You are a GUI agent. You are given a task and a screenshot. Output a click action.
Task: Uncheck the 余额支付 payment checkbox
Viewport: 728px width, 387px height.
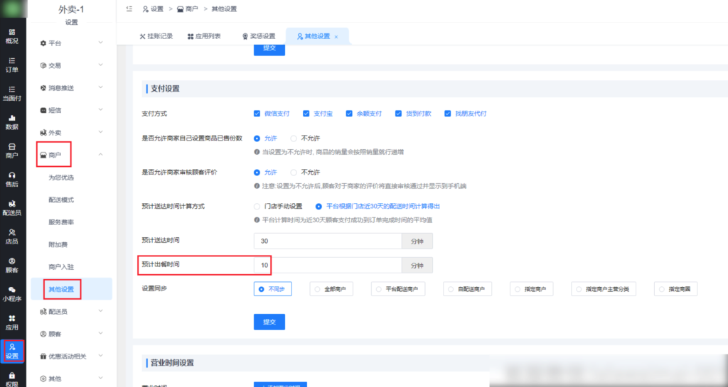point(349,114)
